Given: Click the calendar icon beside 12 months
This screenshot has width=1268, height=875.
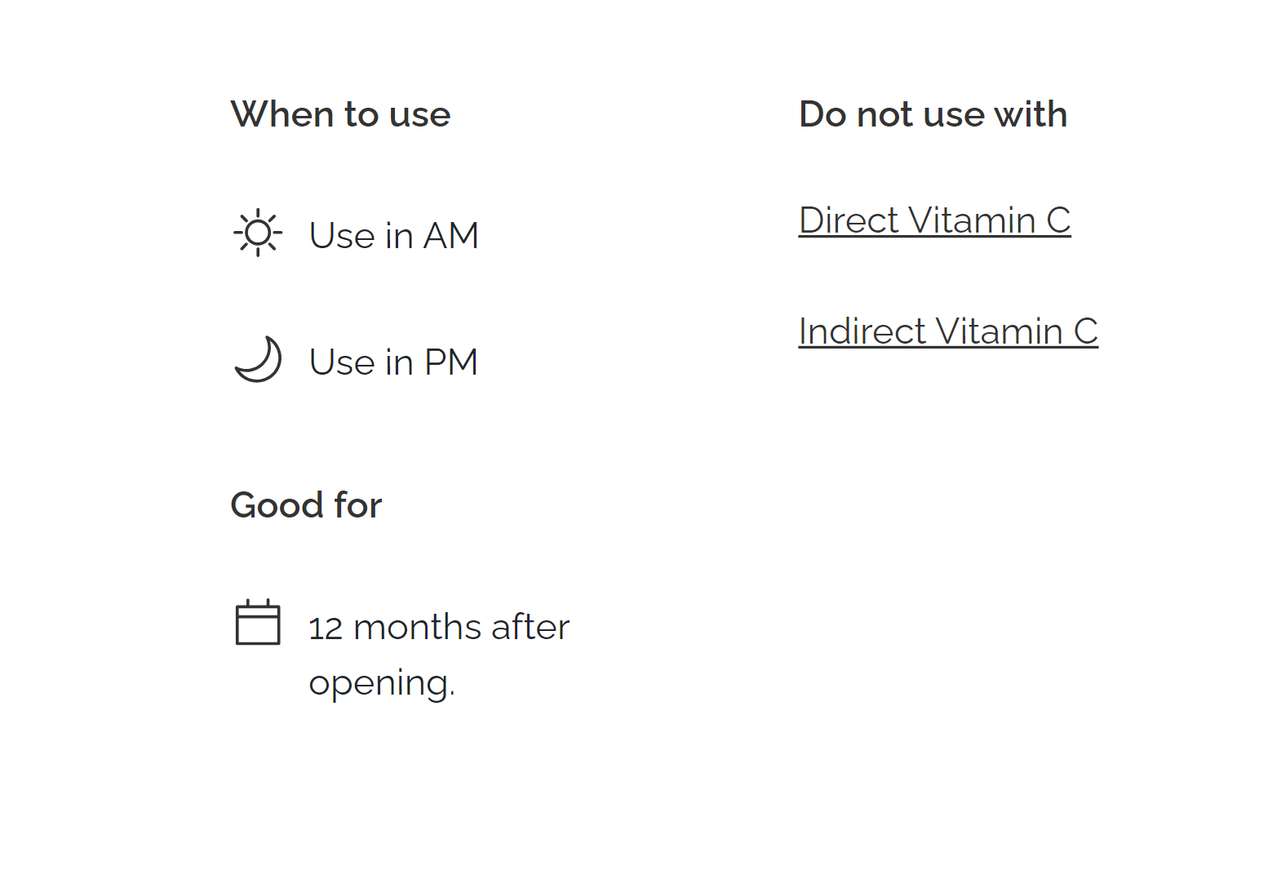Looking at the screenshot, I should pyautogui.click(x=258, y=624).
